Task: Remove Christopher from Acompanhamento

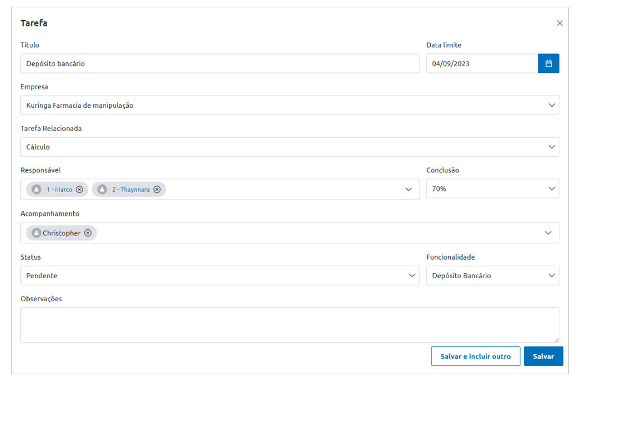Action: [x=88, y=233]
